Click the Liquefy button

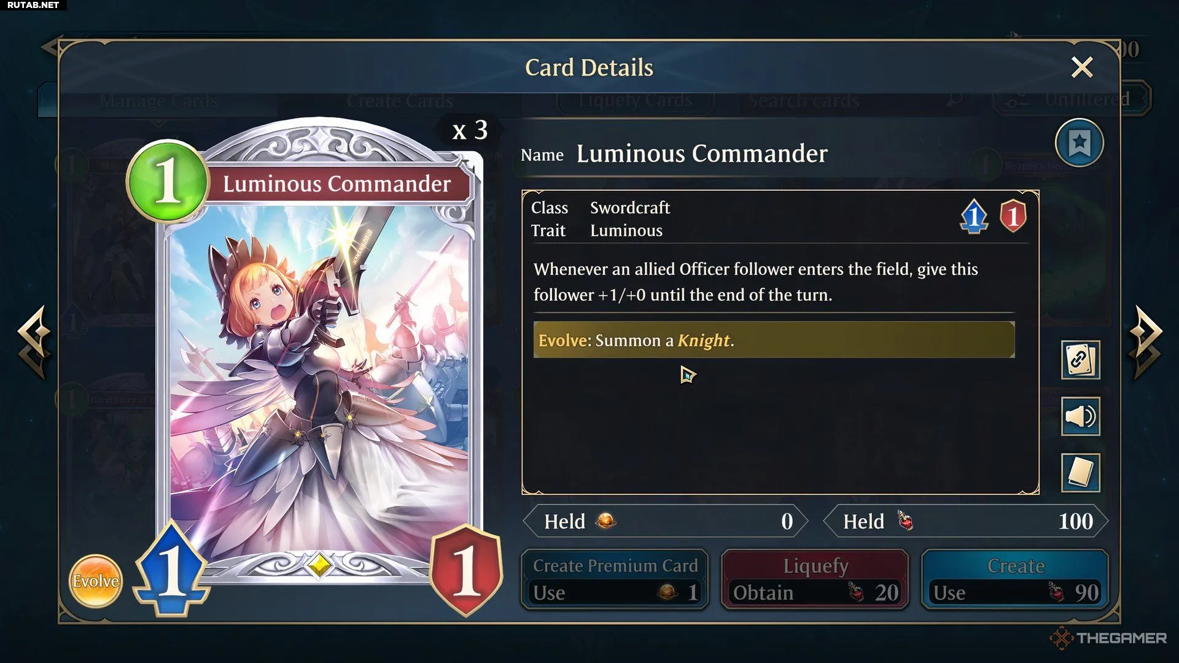[815, 579]
